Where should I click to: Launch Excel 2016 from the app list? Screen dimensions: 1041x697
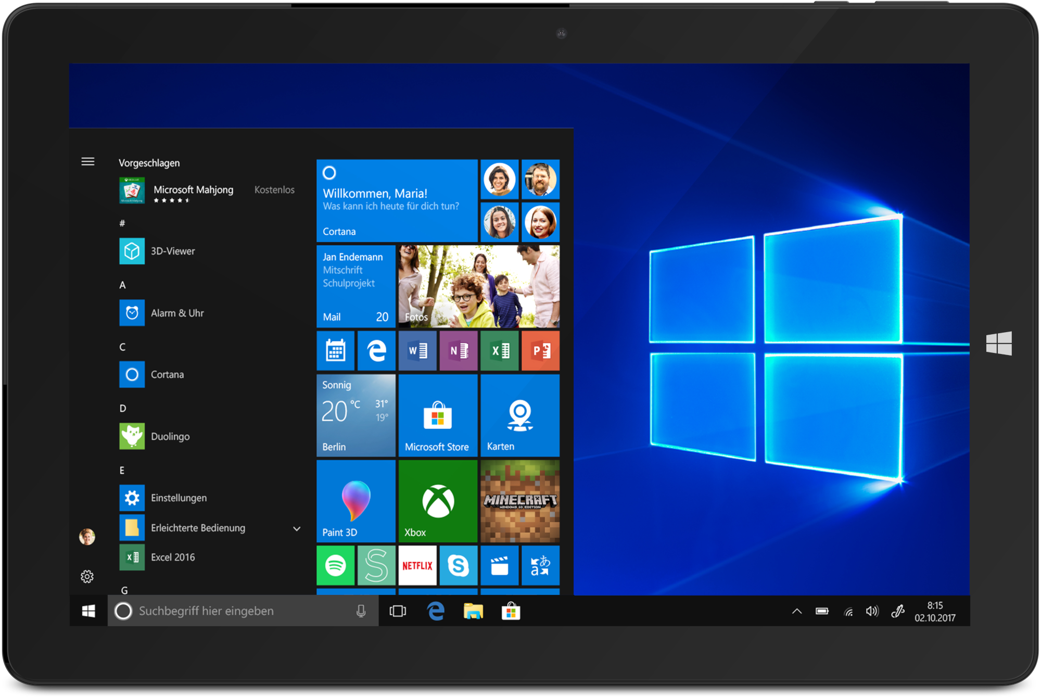pos(157,557)
